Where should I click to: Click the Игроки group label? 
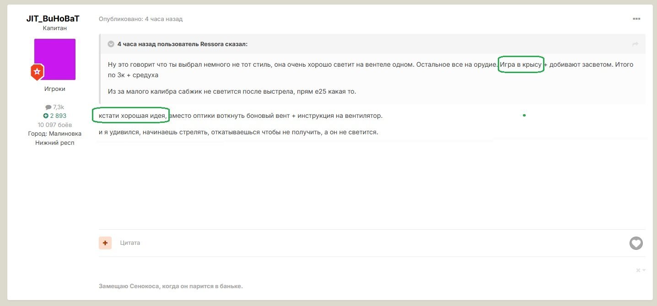click(55, 89)
